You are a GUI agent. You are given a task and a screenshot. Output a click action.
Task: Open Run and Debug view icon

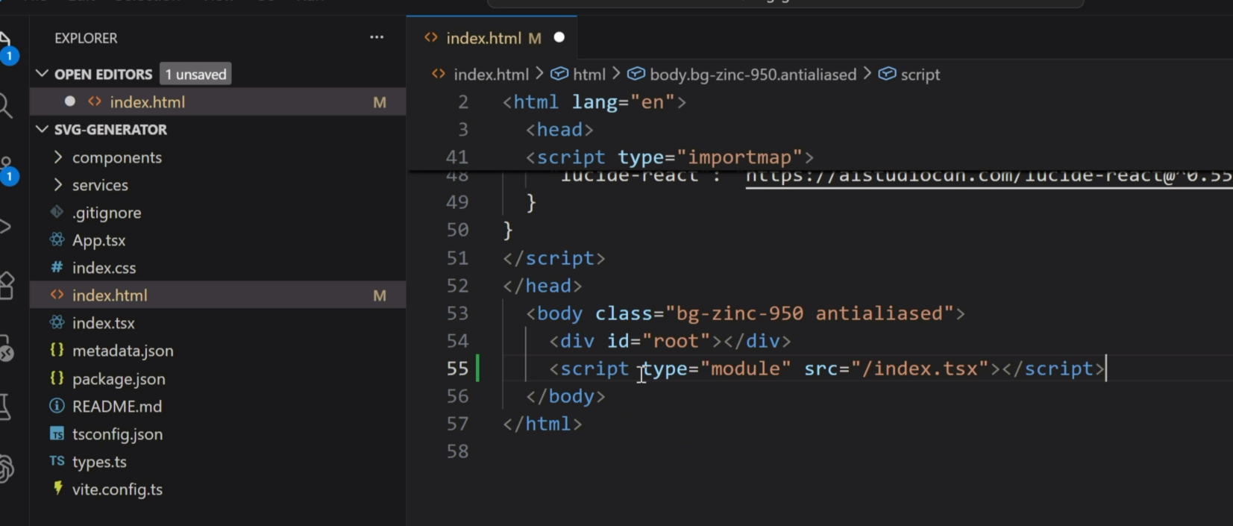[6, 227]
